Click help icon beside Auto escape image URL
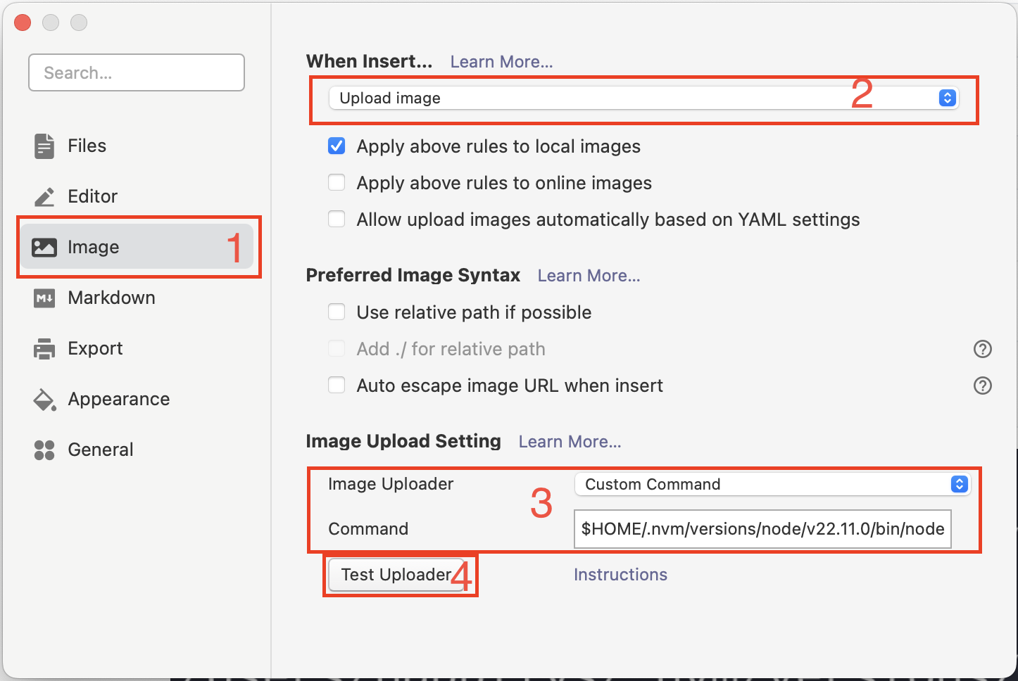The height and width of the screenshot is (681, 1018). 982,386
